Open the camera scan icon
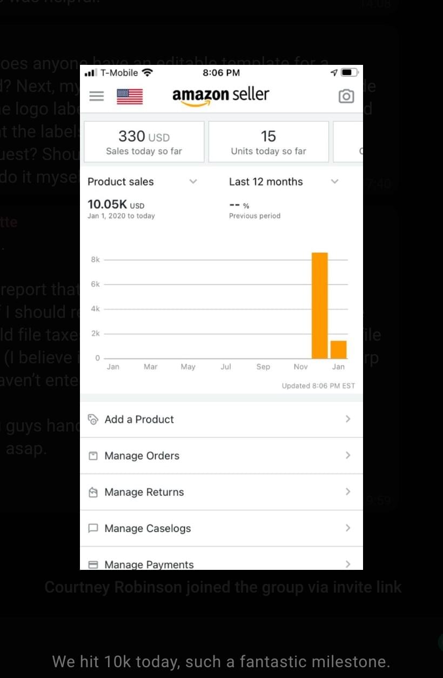 [x=346, y=96]
